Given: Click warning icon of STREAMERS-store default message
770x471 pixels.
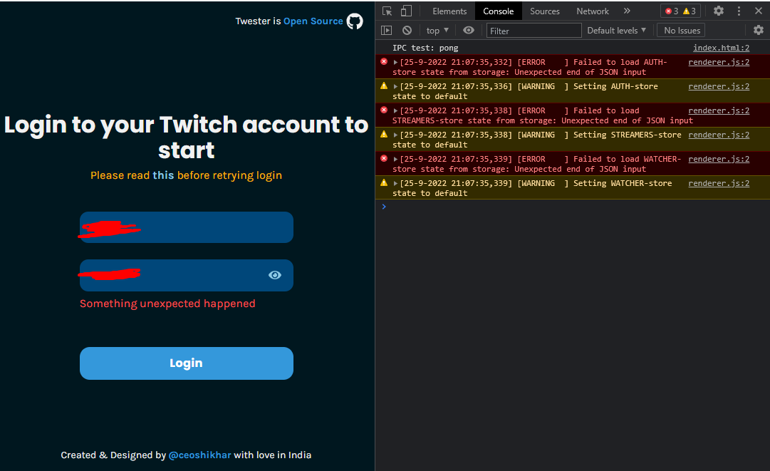Looking at the screenshot, I should click(384, 134).
